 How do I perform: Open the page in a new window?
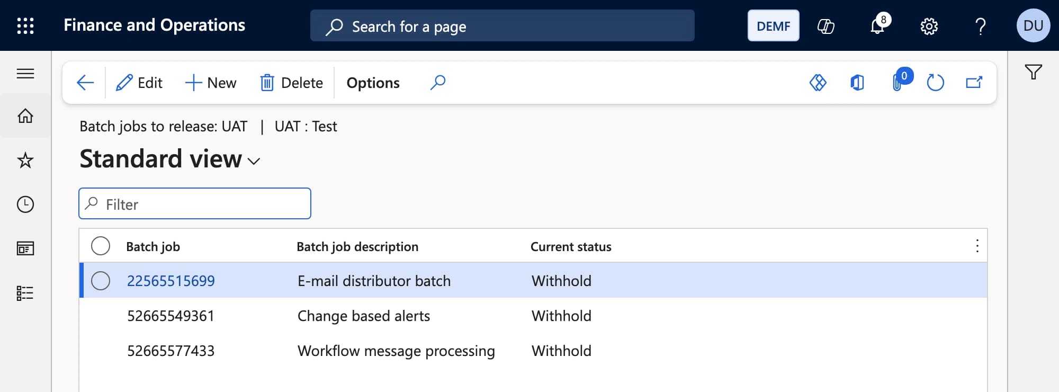pos(974,83)
